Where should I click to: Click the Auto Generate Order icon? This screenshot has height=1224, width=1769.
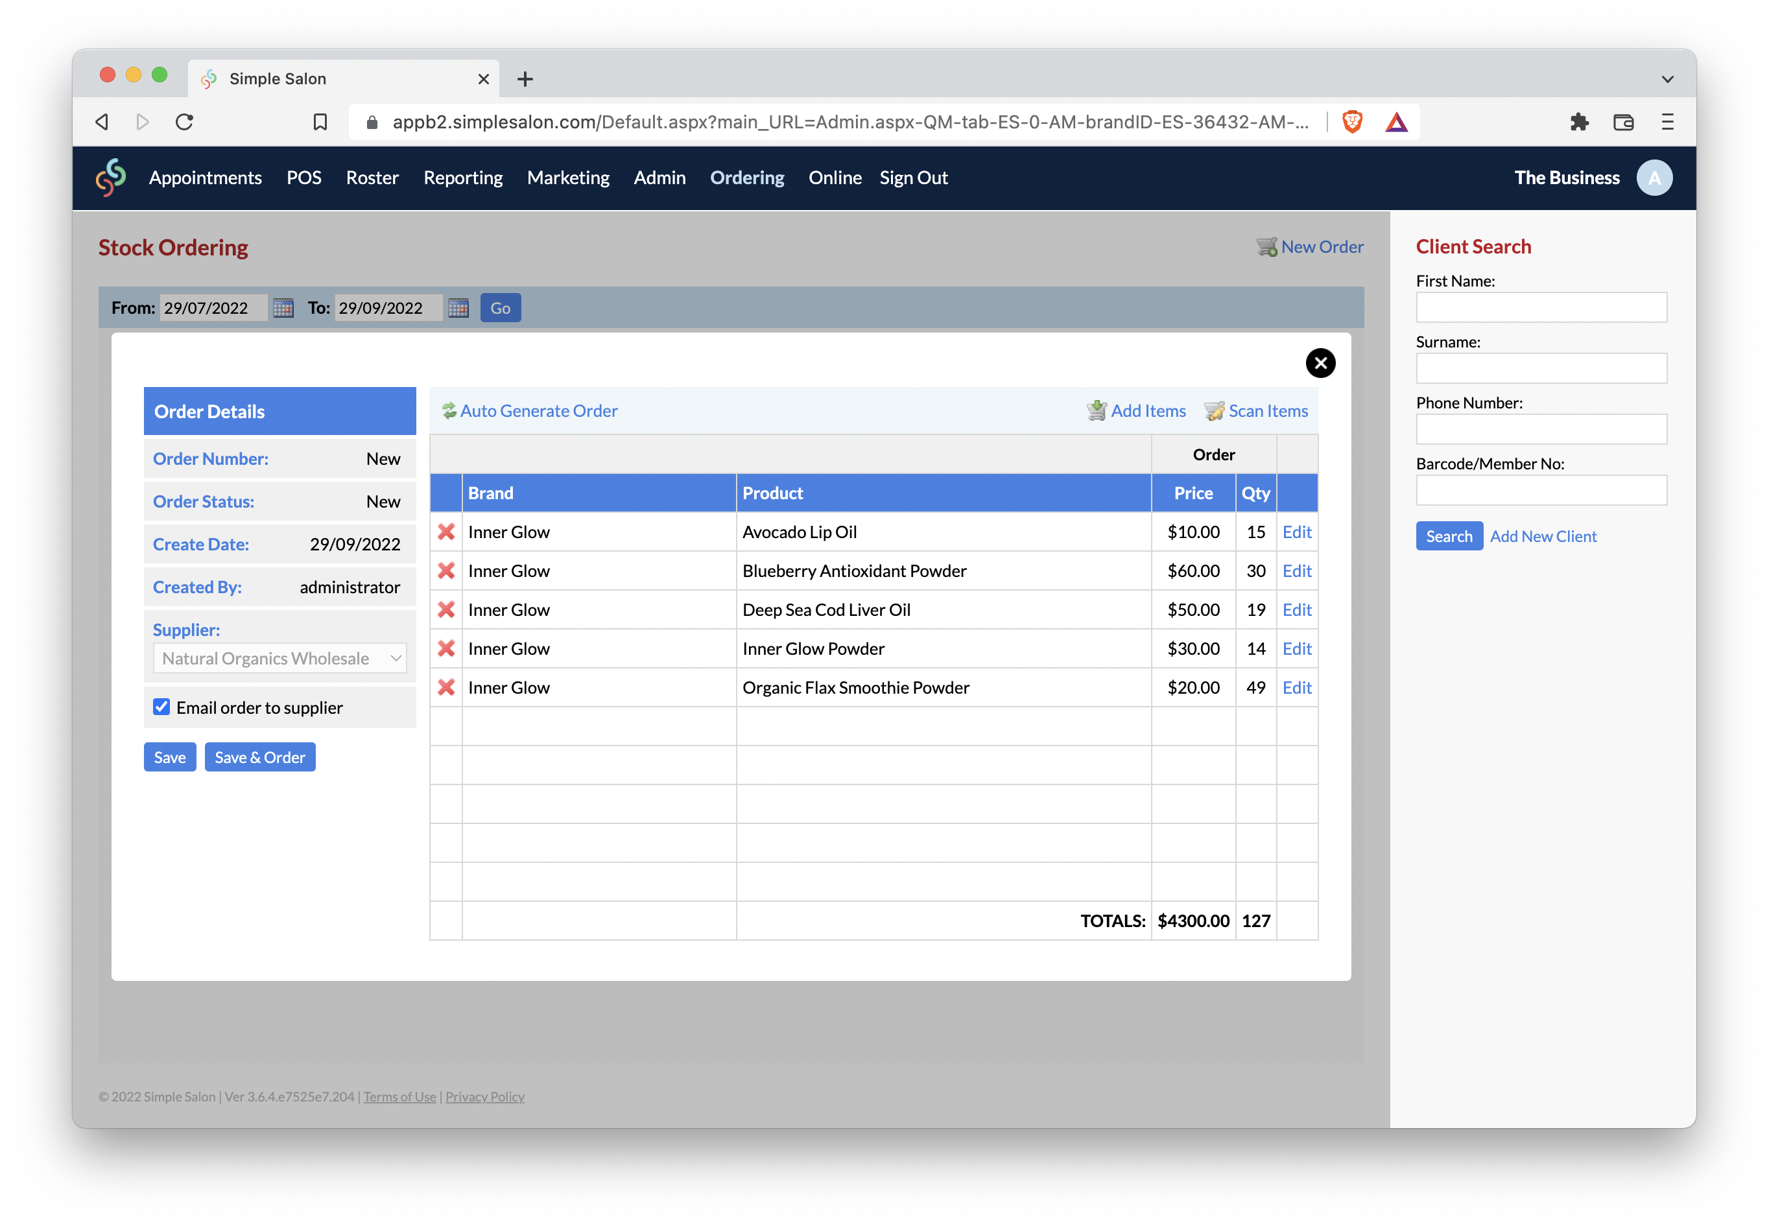(x=449, y=411)
